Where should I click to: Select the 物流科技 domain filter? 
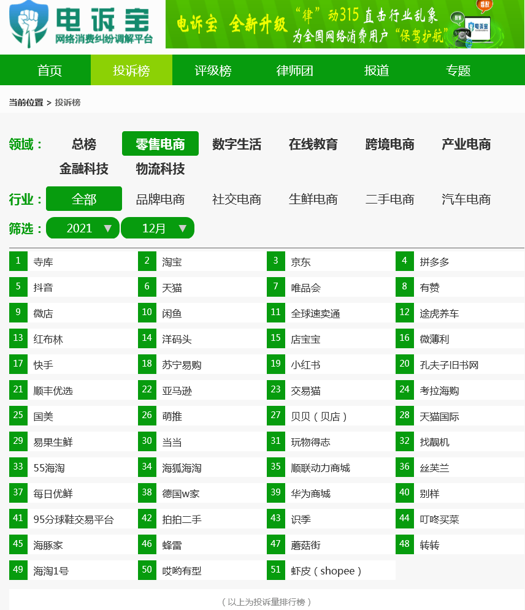coord(160,169)
